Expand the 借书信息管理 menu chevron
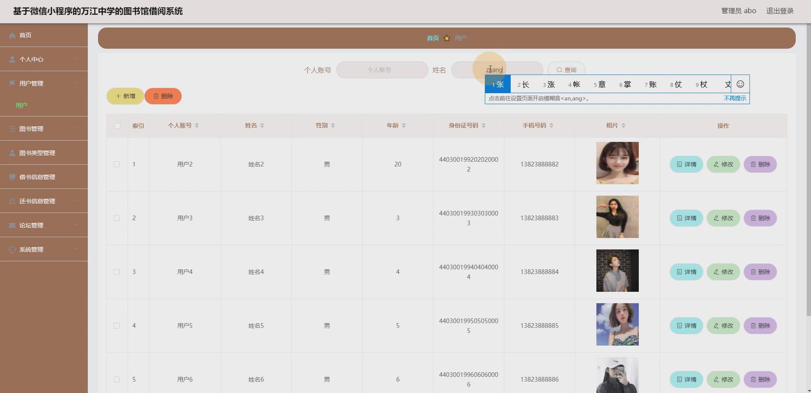 (x=77, y=177)
